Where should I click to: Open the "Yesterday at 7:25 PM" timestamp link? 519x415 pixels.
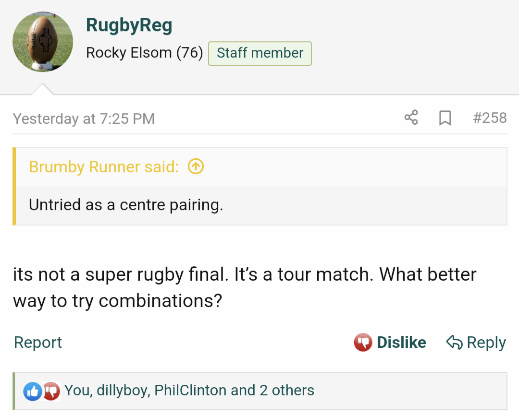[x=84, y=119]
